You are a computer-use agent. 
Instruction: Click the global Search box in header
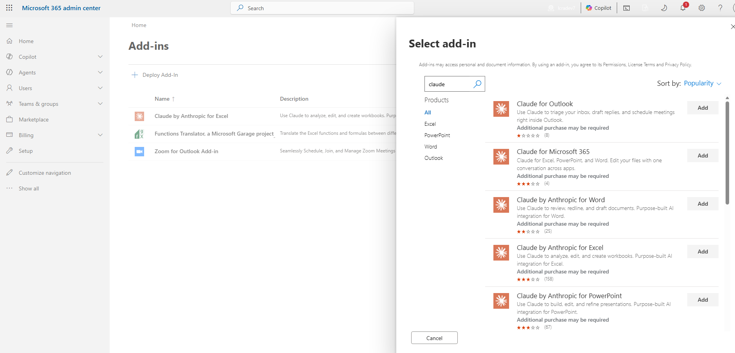click(322, 8)
